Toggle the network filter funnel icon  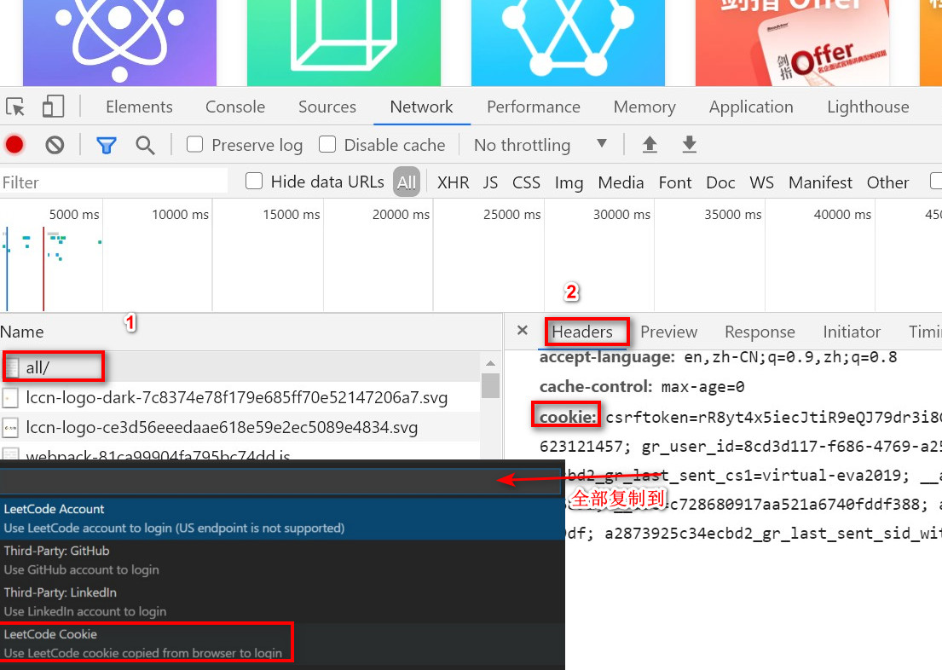[107, 145]
